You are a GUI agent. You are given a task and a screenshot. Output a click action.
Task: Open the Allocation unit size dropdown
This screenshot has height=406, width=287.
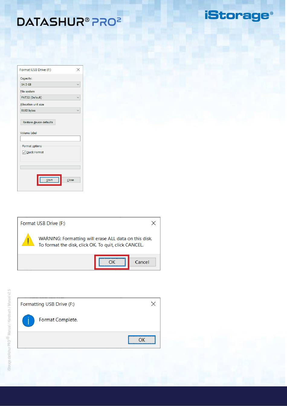pos(50,111)
